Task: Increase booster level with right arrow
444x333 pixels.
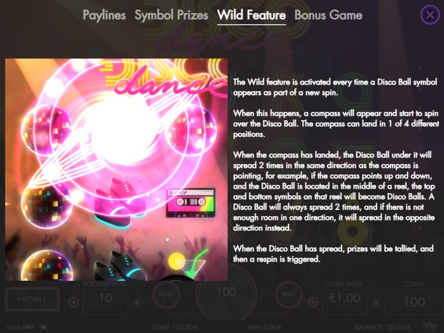Action: coord(137,302)
